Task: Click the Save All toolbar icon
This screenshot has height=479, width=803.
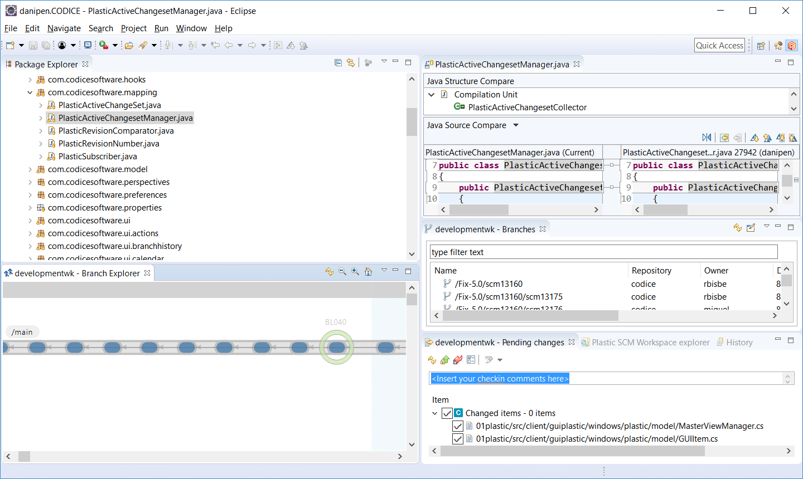Action: click(46, 45)
